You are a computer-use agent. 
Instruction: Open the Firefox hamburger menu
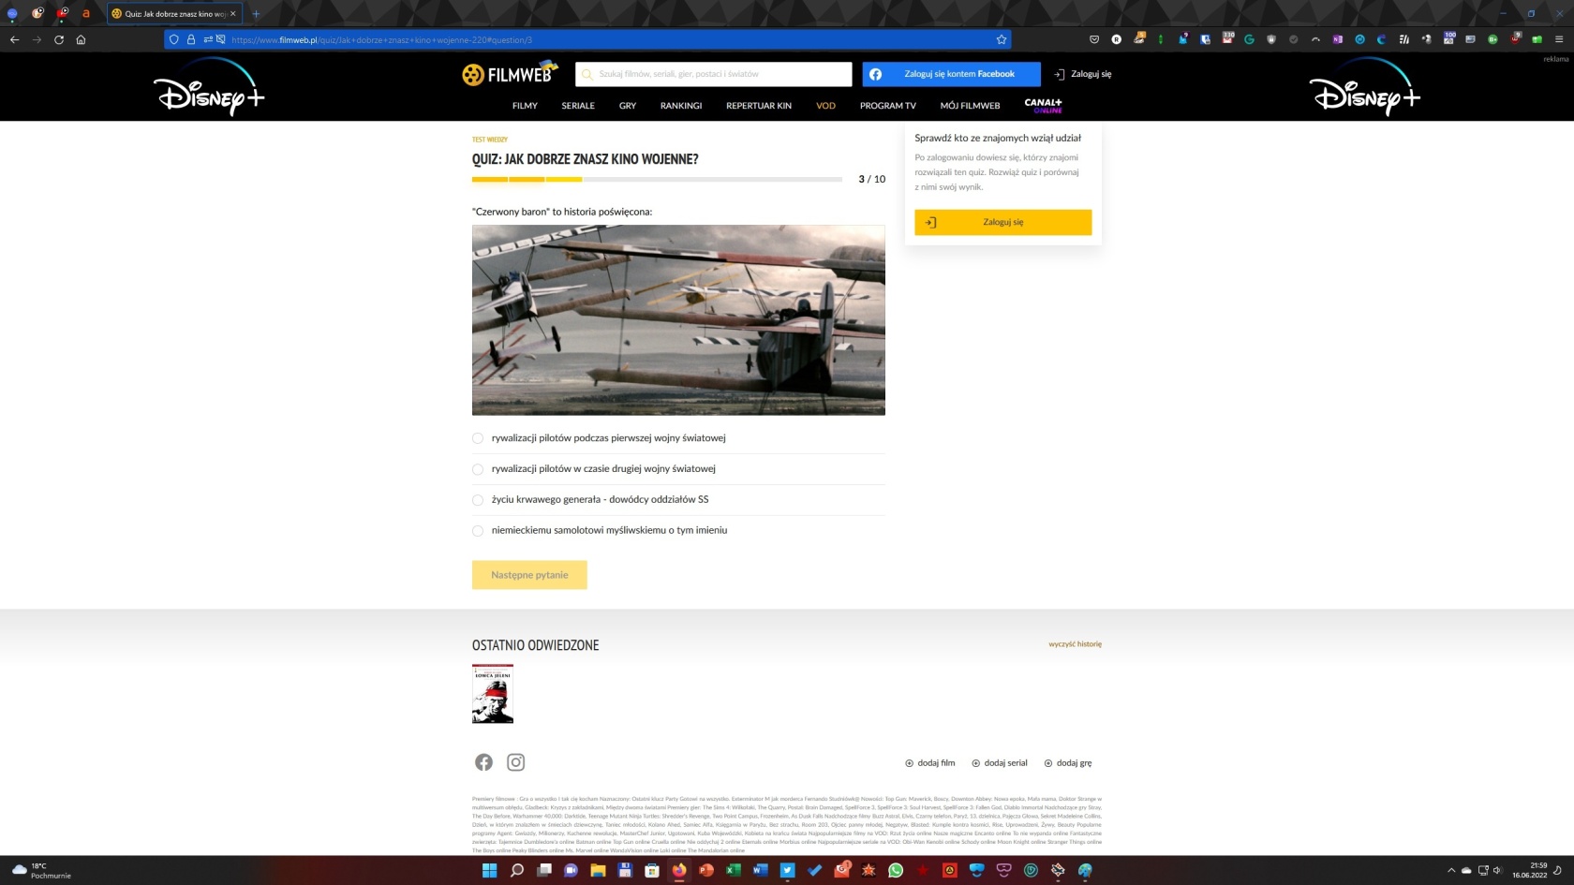[1559, 39]
